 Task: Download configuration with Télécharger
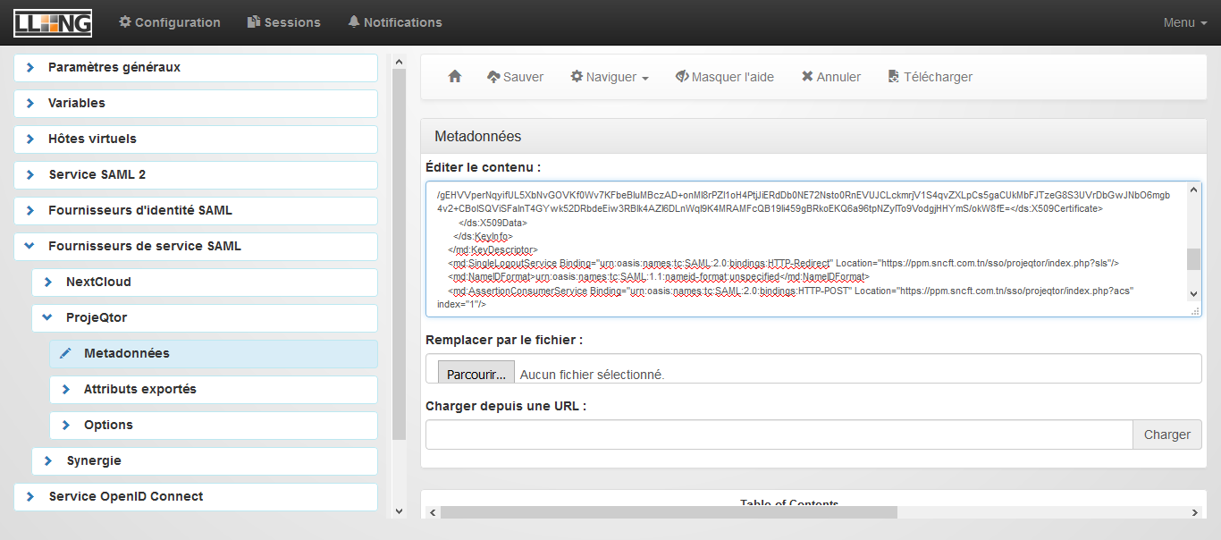(929, 77)
